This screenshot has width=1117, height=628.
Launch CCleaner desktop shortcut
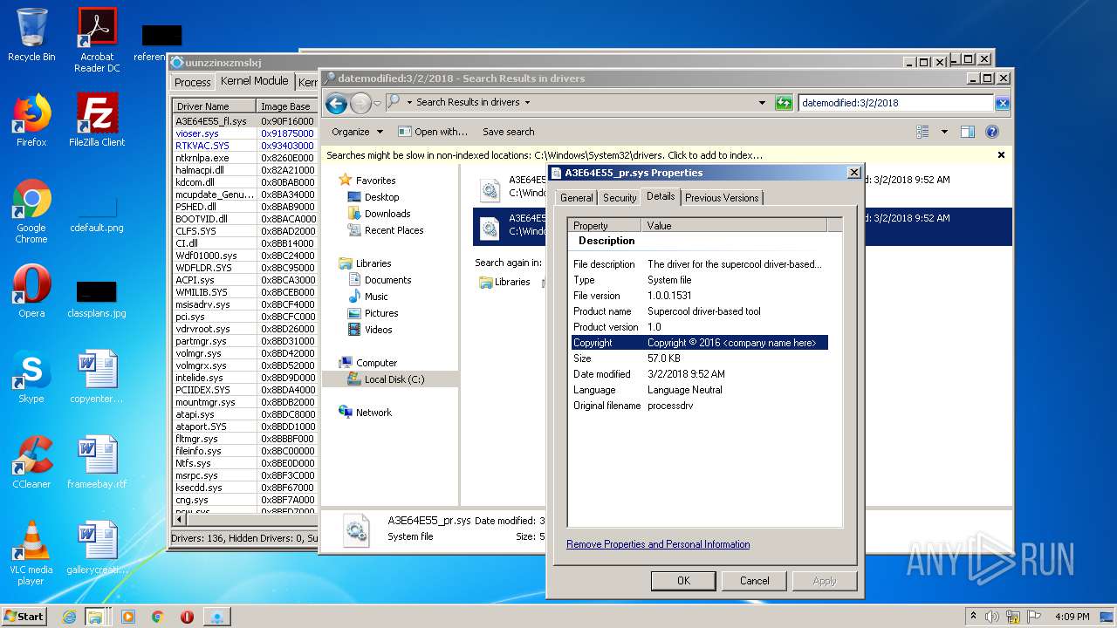pyautogui.click(x=31, y=462)
